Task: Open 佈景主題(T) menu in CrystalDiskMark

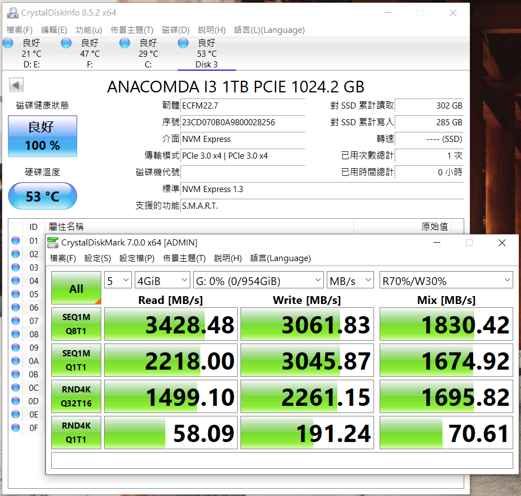Action: (x=184, y=258)
